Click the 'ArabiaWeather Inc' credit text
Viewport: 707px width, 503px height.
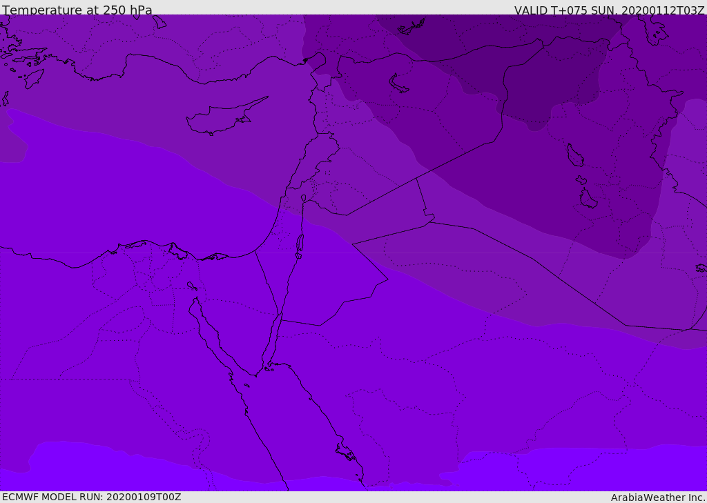tap(657, 497)
